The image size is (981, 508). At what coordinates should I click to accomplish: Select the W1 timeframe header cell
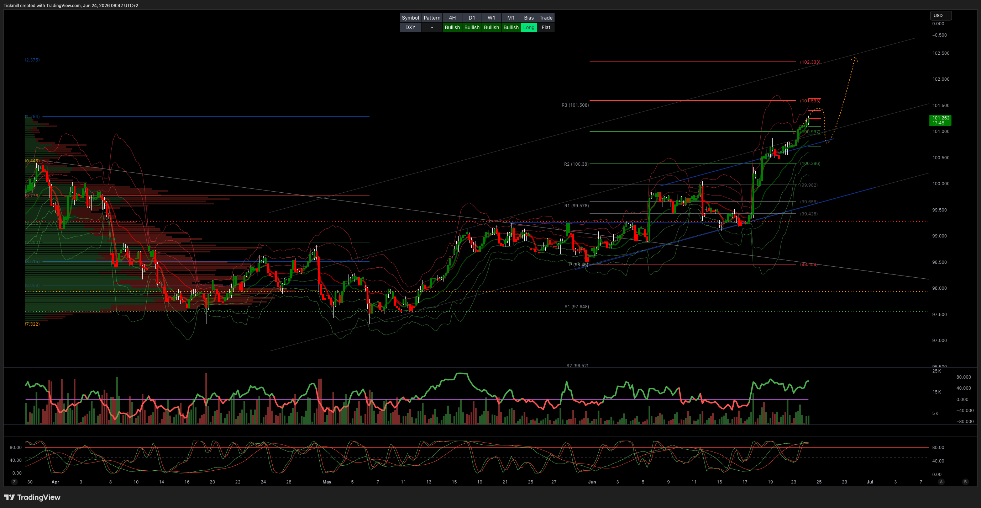click(492, 18)
